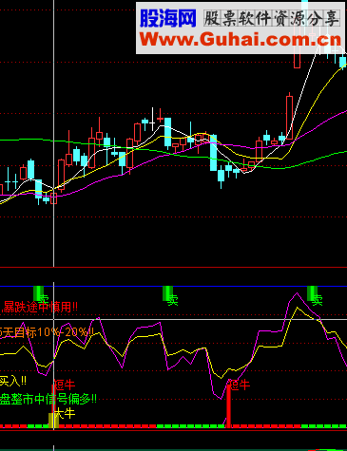Click the blue 股海网 logo text

tap(168, 18)
